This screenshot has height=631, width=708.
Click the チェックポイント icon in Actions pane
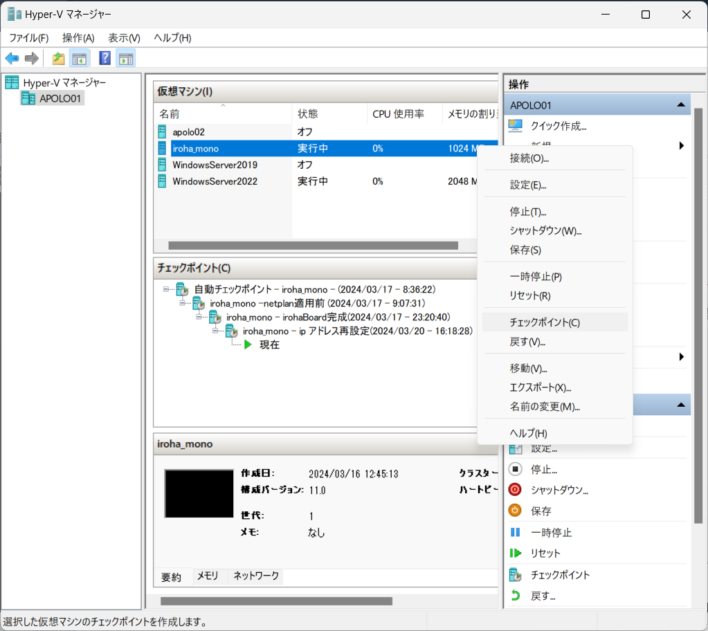(515, 574)
